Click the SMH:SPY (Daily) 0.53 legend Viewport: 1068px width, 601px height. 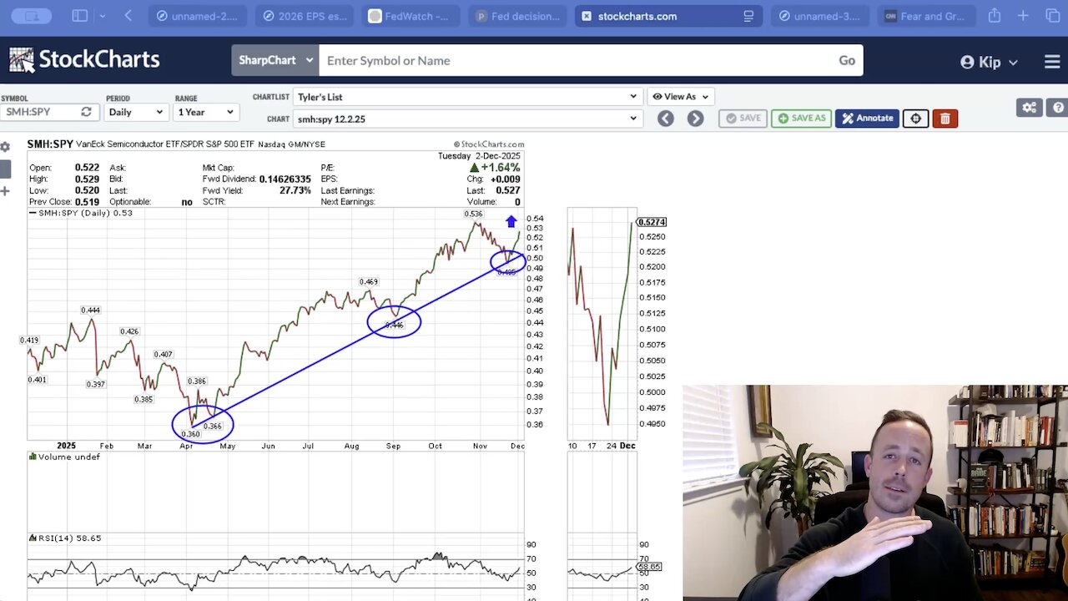point(81,213)
